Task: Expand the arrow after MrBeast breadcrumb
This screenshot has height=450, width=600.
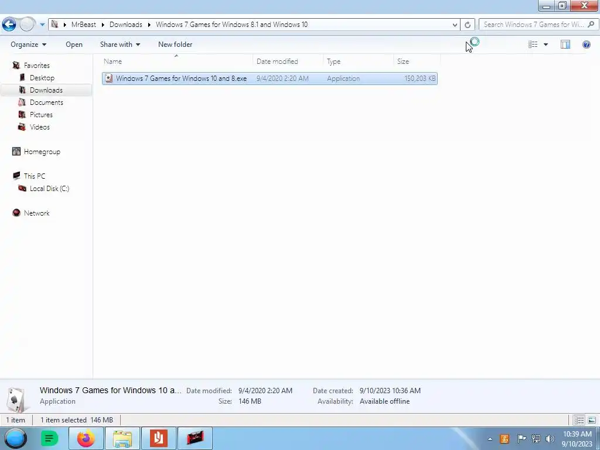Action: [x=103, y=25]
